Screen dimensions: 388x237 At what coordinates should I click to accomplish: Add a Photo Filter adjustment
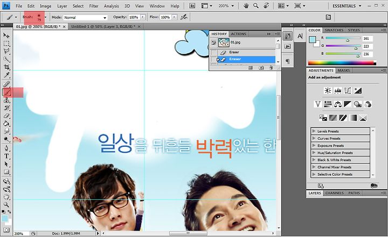point(358,104)
